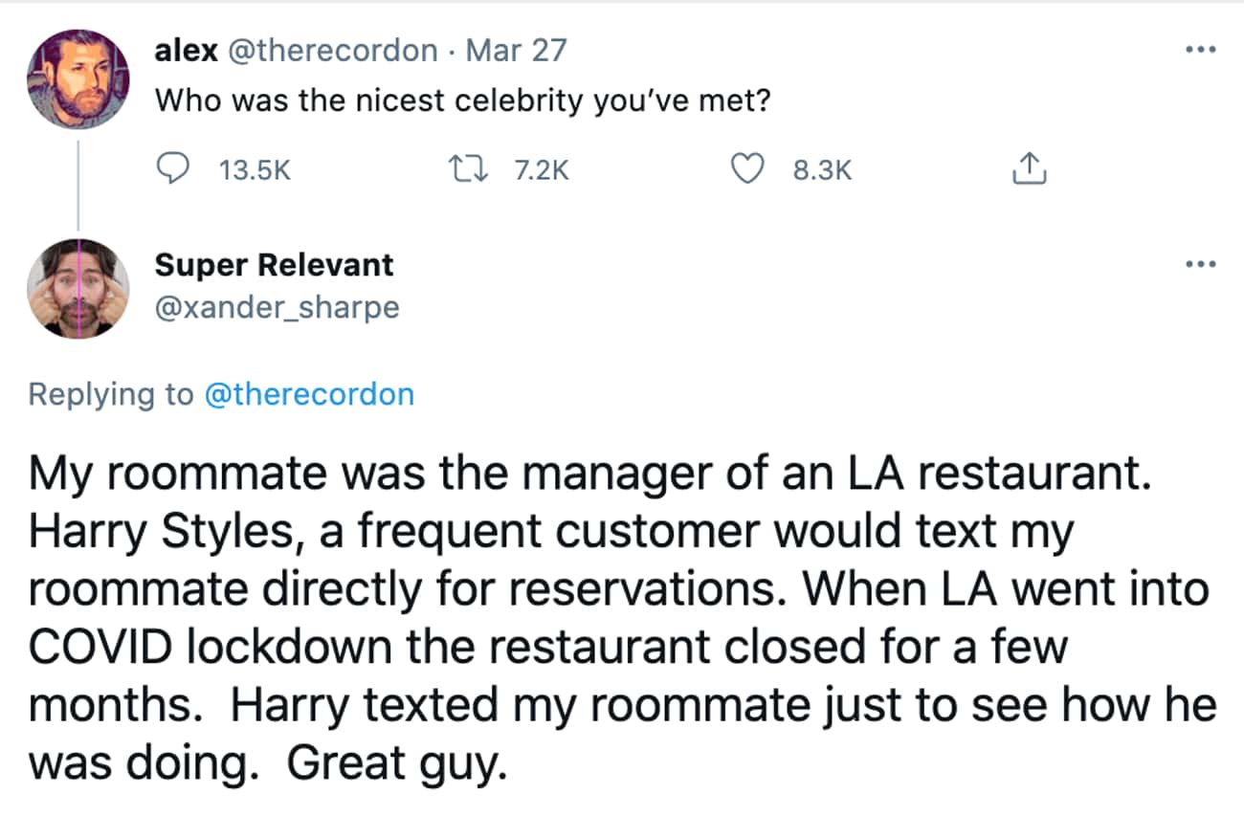Click the "Super Relevant" display name
Image resolution: width=1244 pixels, height=817 pixels.
274,264
